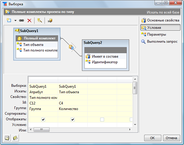The width and height of the screenshot is (184, 145).
Task: Click the Выборка cell in the first column
Action: point(43,86)
